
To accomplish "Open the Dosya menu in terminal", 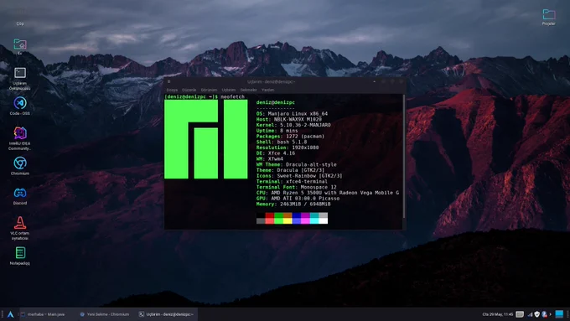I will pos(172,90).
